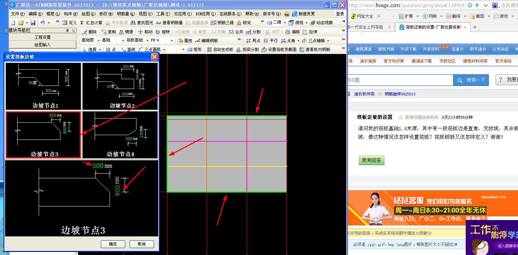
Task: Click the Undo arrow icon
Action: pos(43,23)
